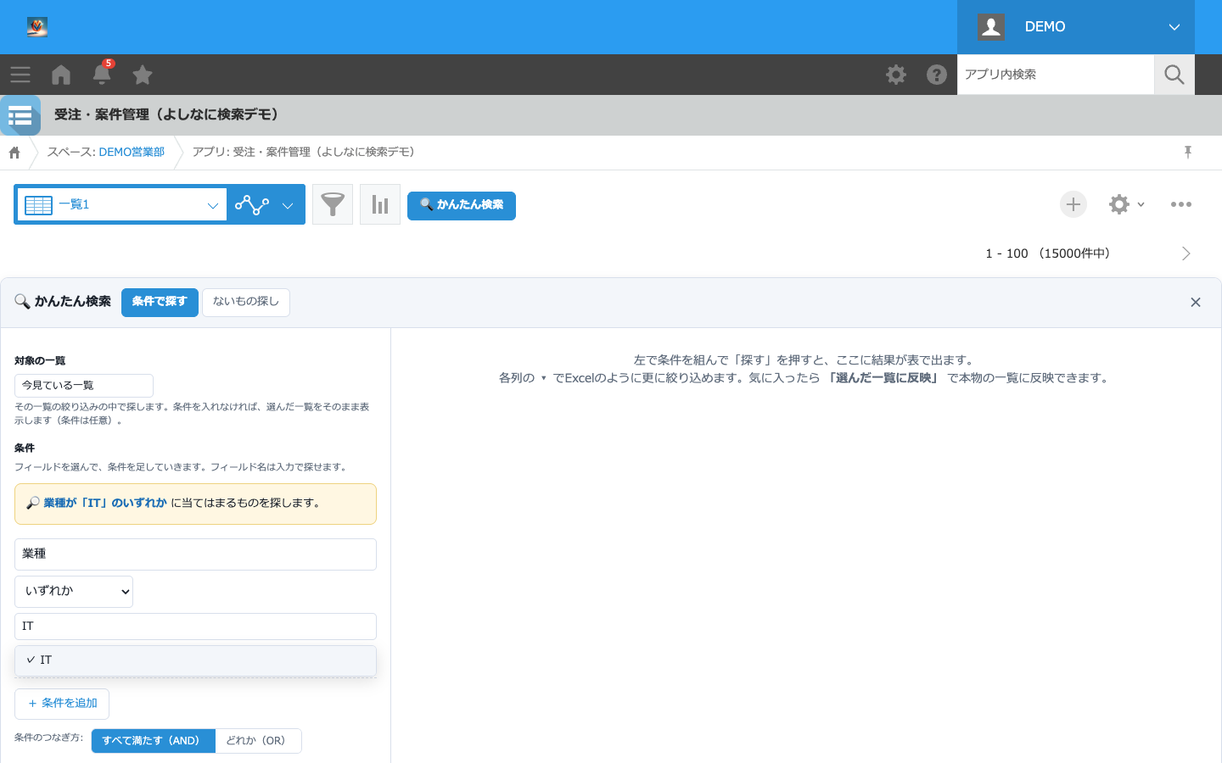This screenshot has height=763, width=1222.
Task: Select どれか (OR) option
Action: [258, 741]
